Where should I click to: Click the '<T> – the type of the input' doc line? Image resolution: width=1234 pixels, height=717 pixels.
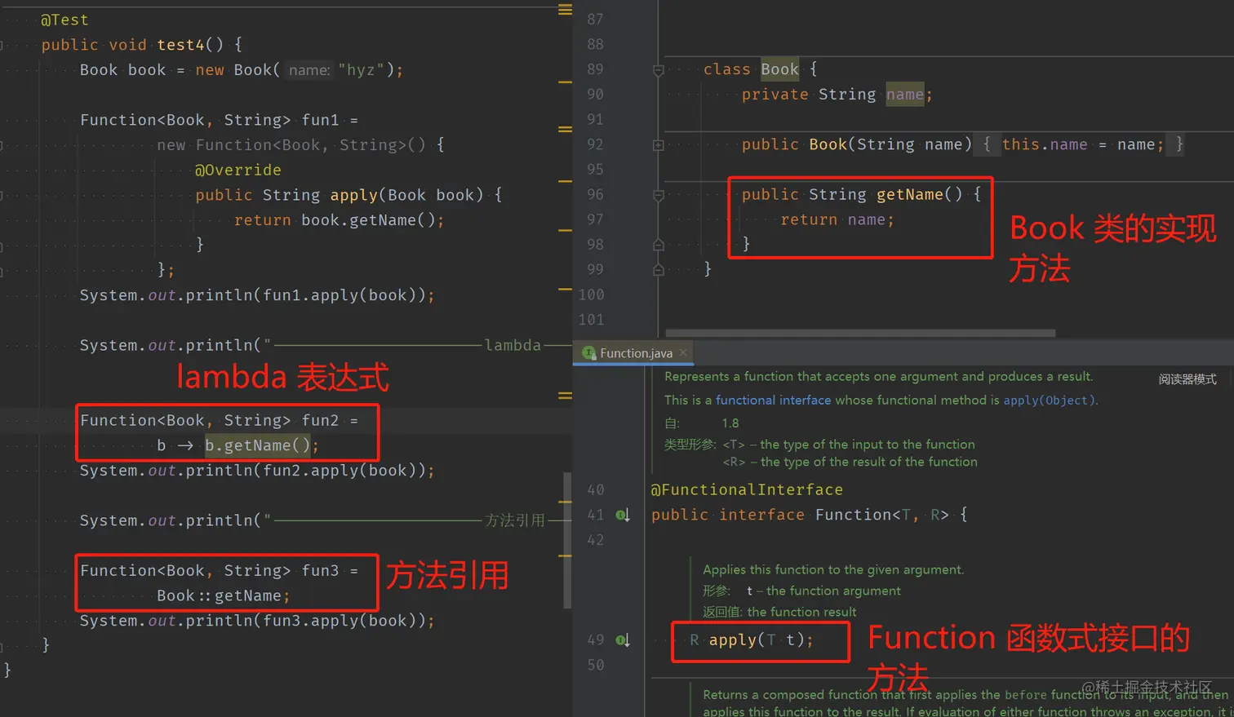849,445
